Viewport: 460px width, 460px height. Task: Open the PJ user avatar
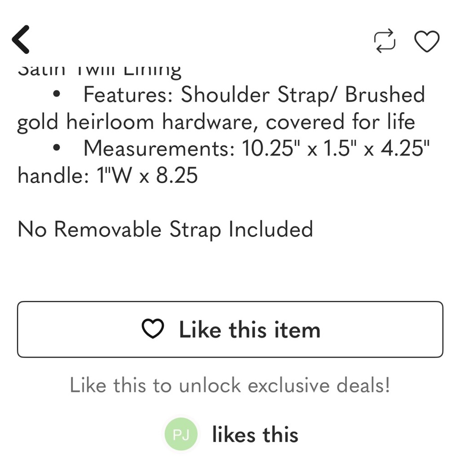(x=181, y=434)
